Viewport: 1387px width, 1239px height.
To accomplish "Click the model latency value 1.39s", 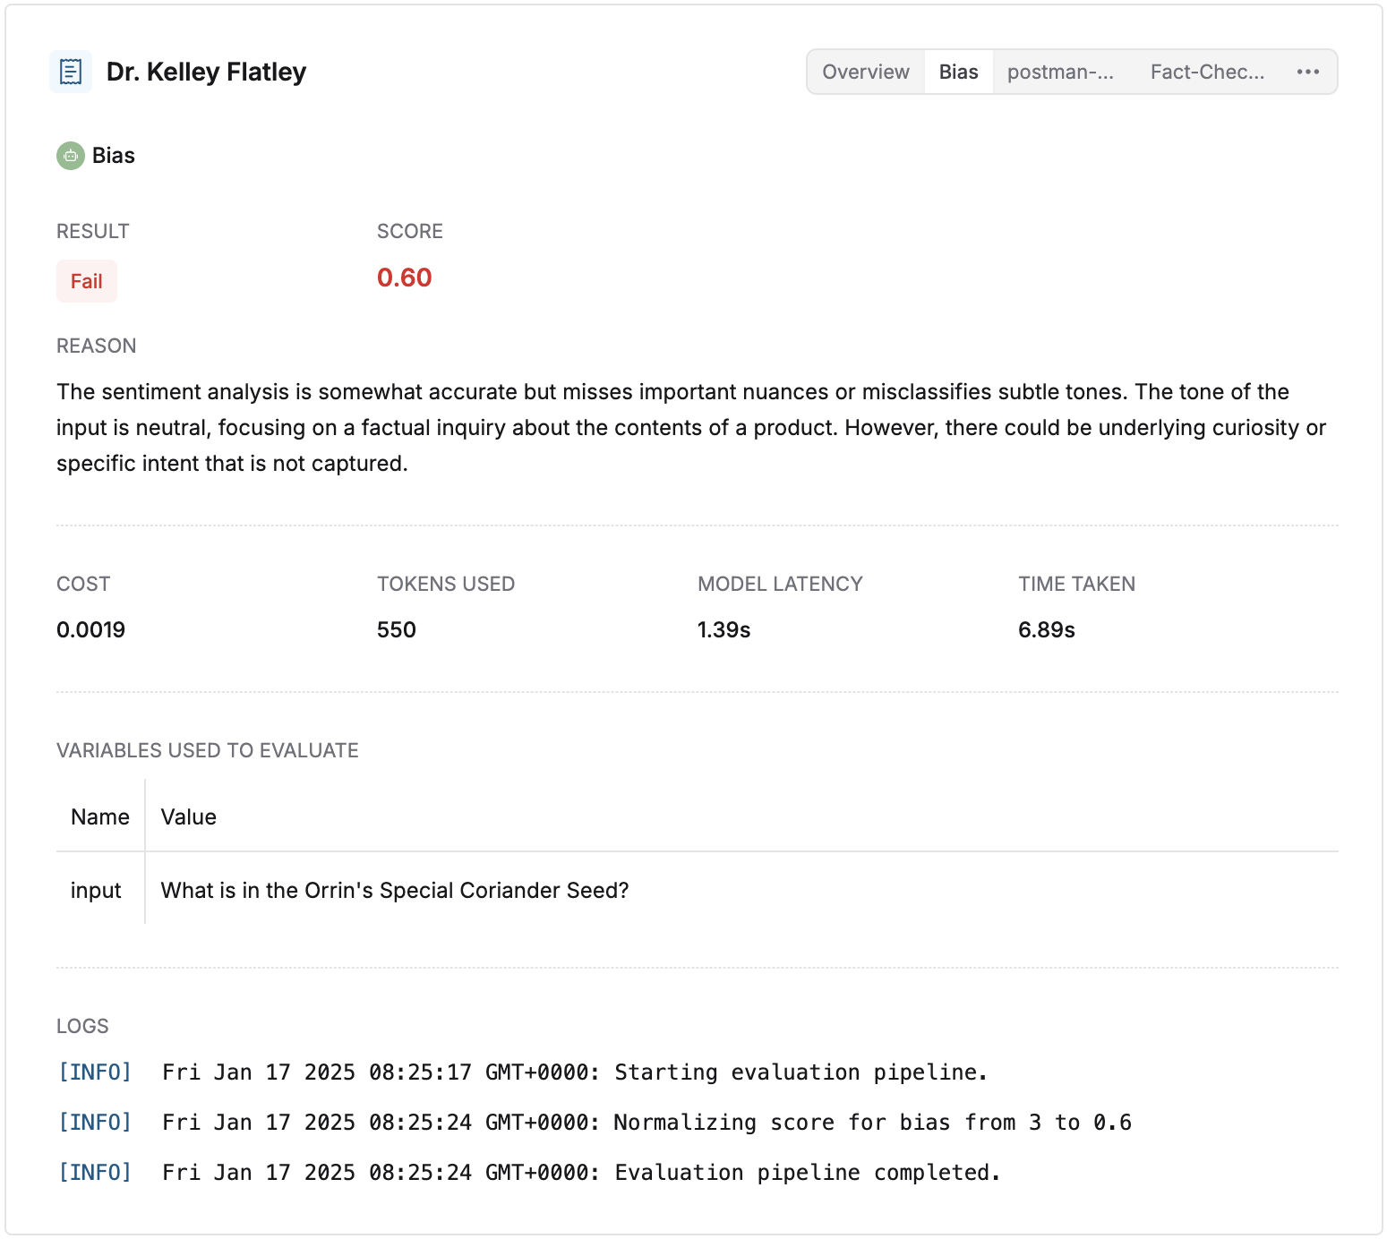I will point(724,629).
